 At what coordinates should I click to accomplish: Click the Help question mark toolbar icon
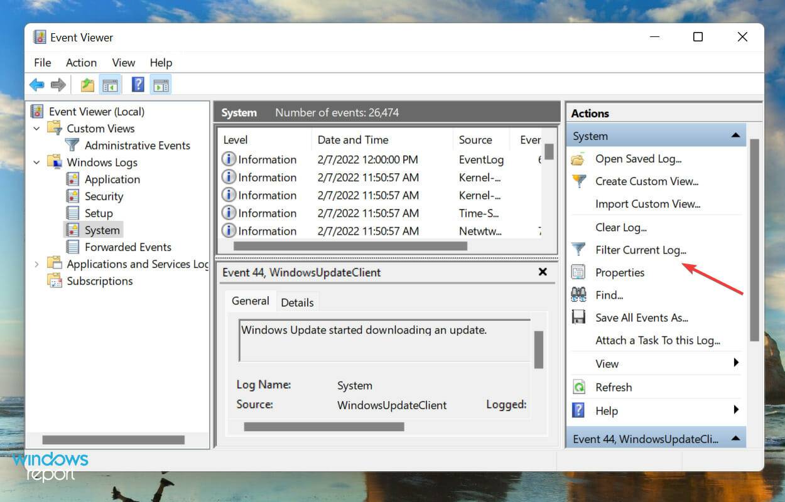coord(137,84)
